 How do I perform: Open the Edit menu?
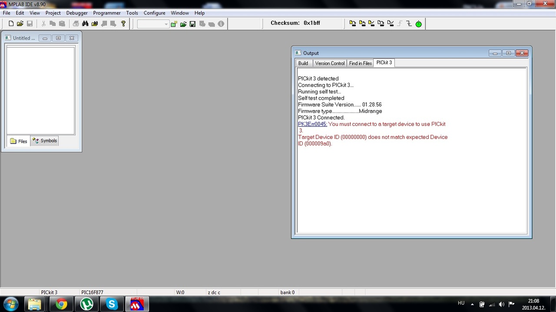20,13
